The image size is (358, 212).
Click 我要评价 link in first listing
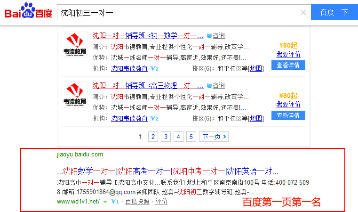[x=288, y=54]
